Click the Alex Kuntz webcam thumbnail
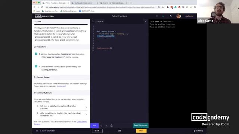 pos(218,12)
